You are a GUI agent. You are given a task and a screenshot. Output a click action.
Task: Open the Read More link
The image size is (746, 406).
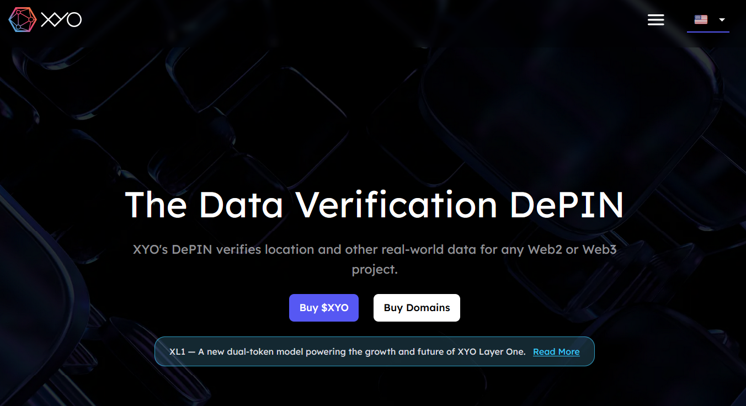556,351
